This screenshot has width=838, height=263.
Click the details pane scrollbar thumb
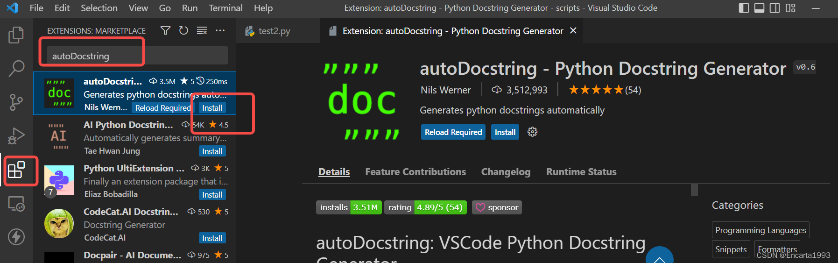click(x=694, y=190)
